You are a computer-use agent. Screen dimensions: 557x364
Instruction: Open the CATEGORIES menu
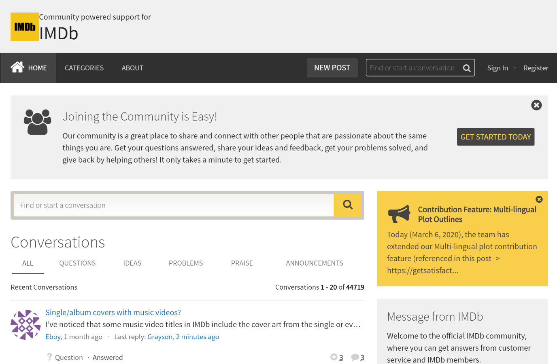(x=84, y=68)
